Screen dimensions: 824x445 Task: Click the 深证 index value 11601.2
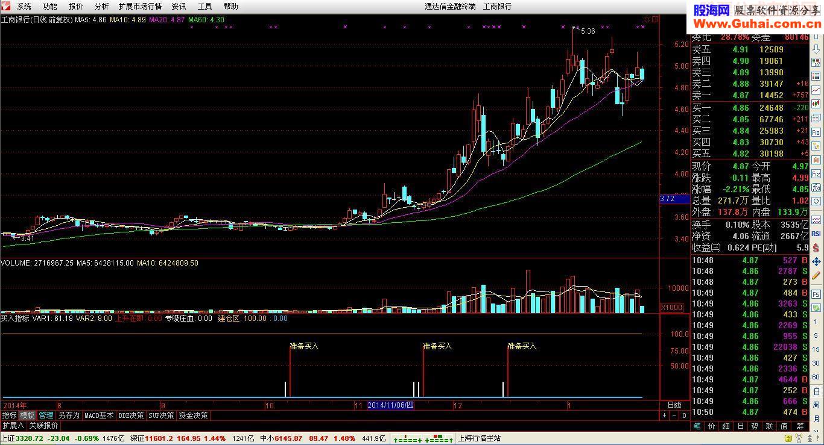(x=159, y=438)
